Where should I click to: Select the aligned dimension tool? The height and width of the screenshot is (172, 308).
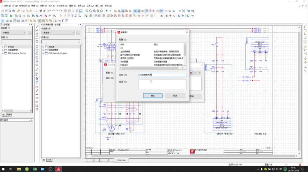(37, 91)
